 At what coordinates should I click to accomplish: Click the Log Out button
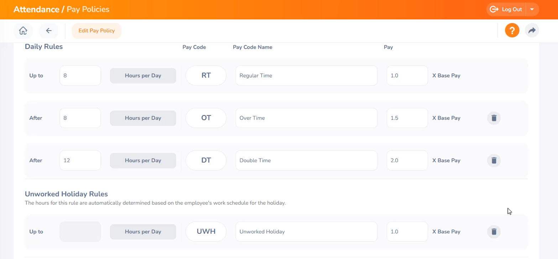click(506, 10)
